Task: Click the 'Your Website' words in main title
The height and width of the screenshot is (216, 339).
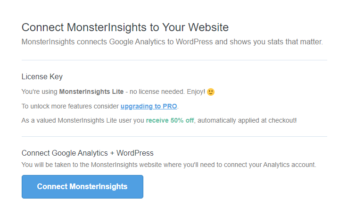Action: coord(195,27)
